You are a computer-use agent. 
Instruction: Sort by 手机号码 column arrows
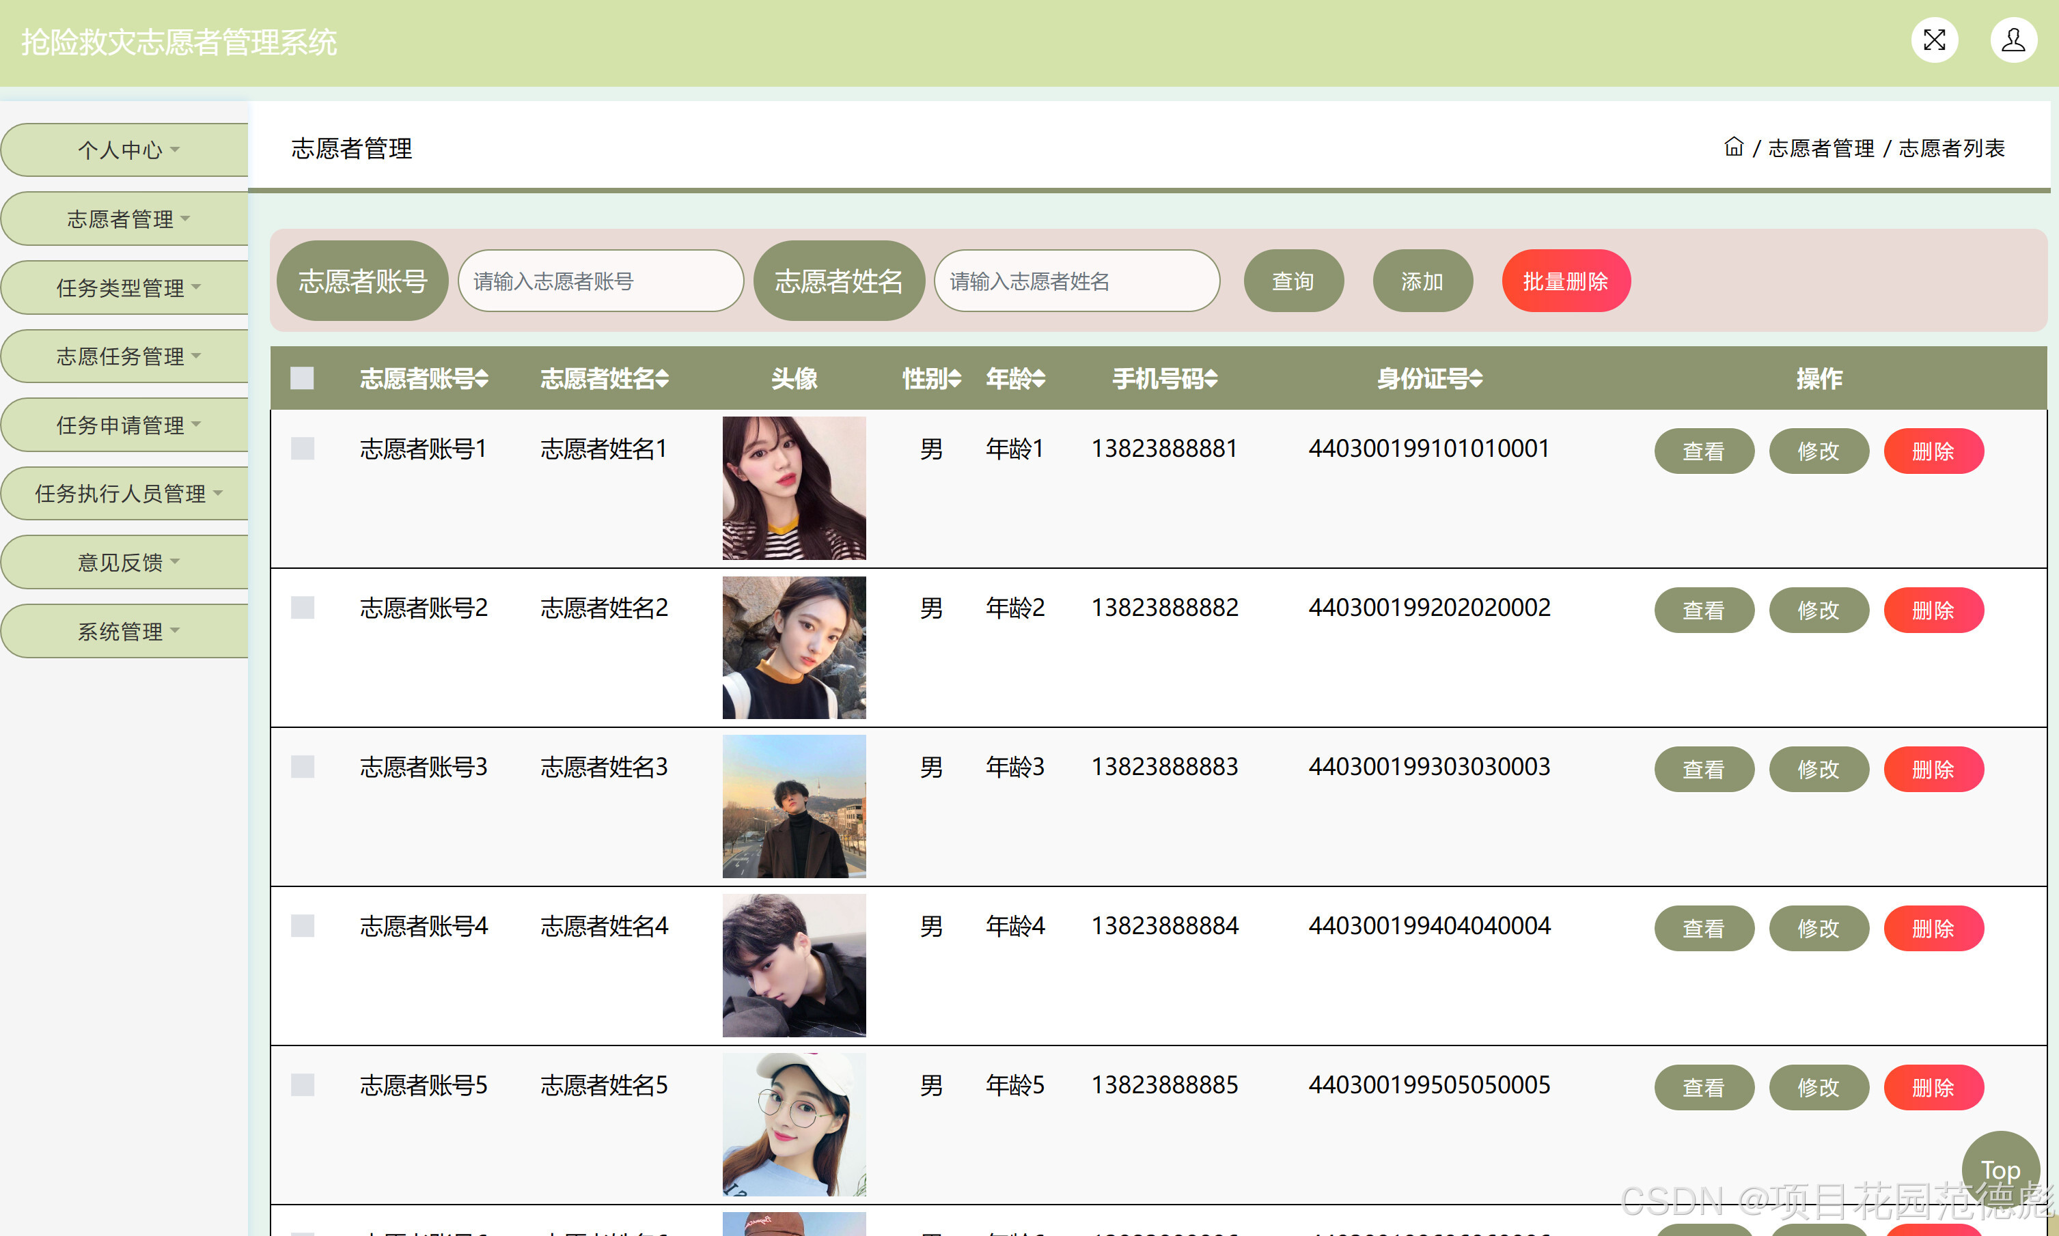click(x=1211, y=380)
